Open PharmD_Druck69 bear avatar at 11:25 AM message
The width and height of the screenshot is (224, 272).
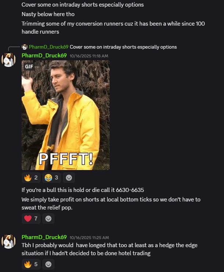click(x=8, y=242)
